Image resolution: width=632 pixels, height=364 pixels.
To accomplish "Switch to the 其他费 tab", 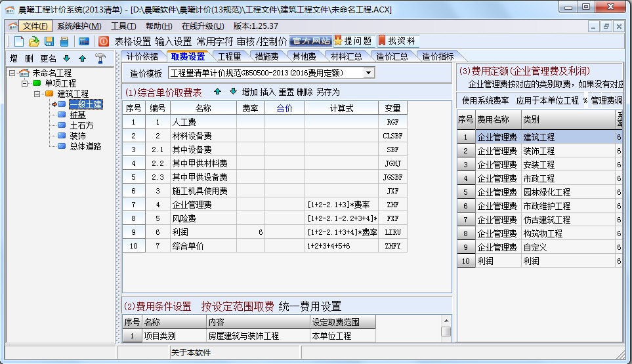I will pos(305,56).
